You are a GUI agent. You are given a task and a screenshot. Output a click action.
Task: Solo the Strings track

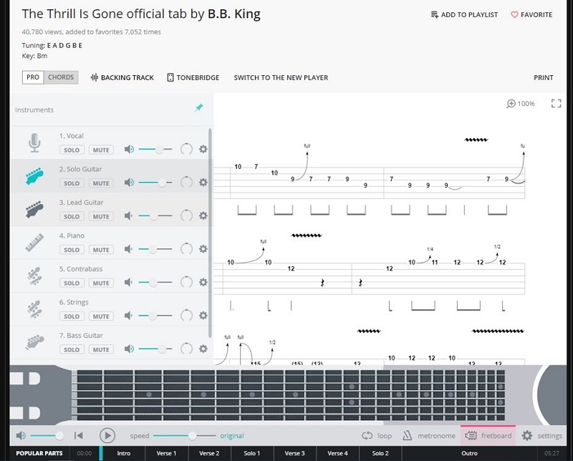[72, 316]
